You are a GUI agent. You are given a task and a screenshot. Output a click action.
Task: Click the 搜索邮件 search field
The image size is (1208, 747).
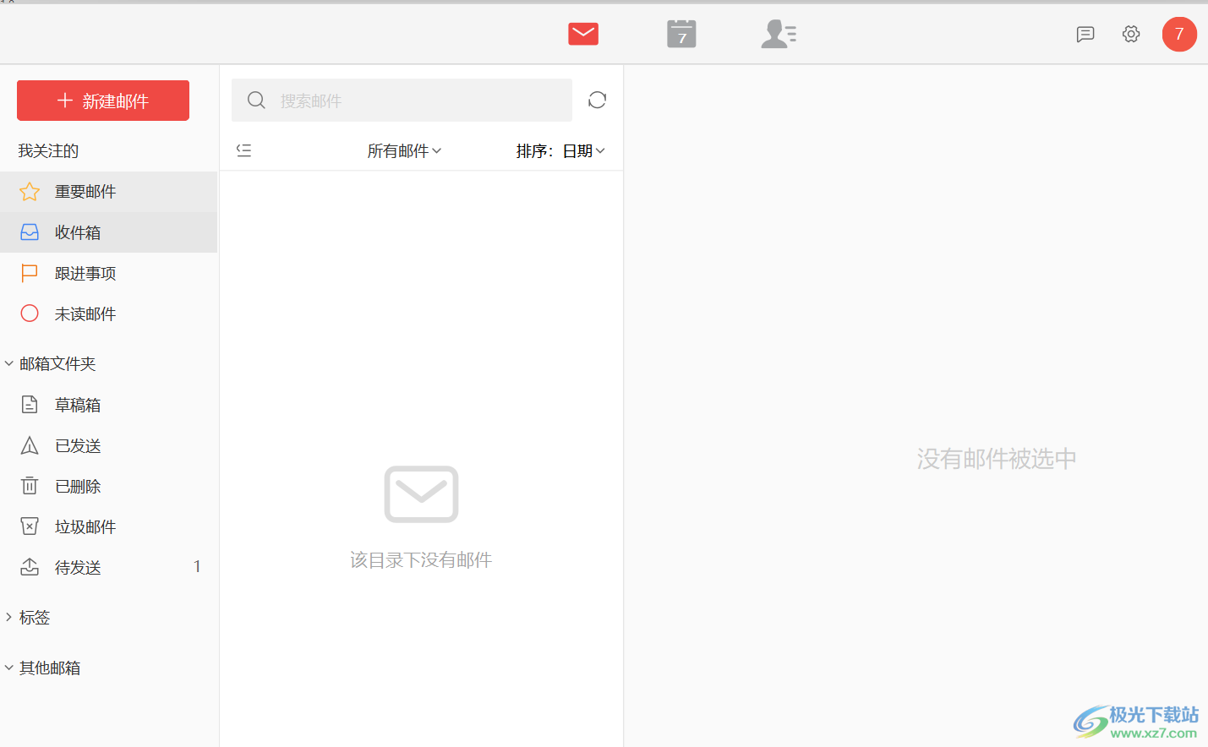tap(402, 101)
